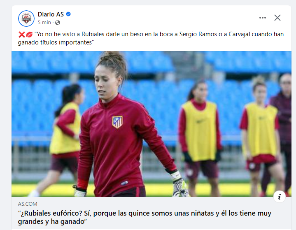Open the Diario AS page name link

coord(51,14)
